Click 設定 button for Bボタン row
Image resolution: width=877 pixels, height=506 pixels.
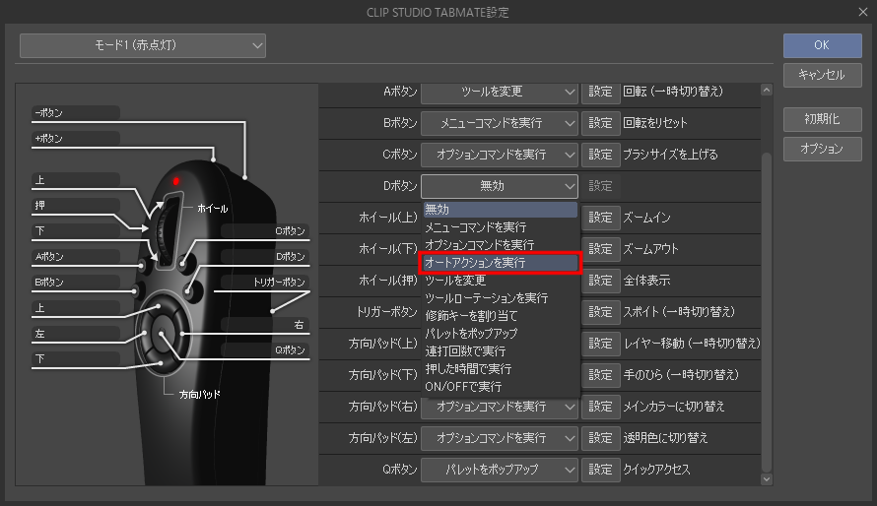pos(601,123)
